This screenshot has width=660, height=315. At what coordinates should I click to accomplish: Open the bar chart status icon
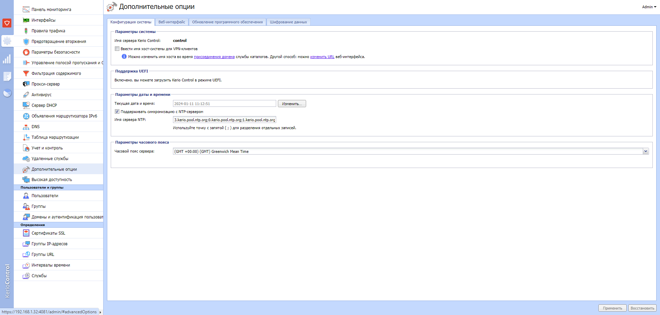coord(7,59)
